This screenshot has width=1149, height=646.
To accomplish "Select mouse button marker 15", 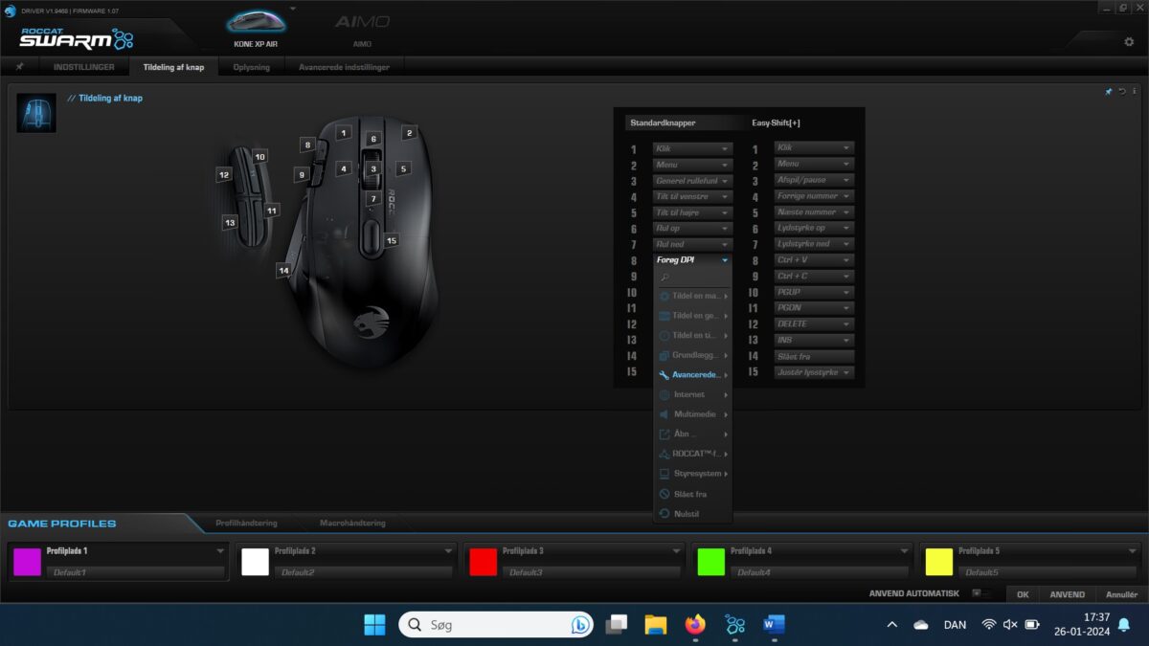I will [x=391, y=240].
